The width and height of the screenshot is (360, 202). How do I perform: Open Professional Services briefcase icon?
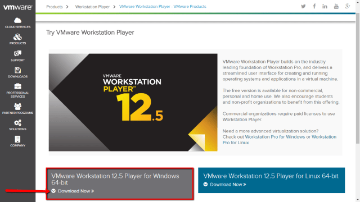click(17, 86)
